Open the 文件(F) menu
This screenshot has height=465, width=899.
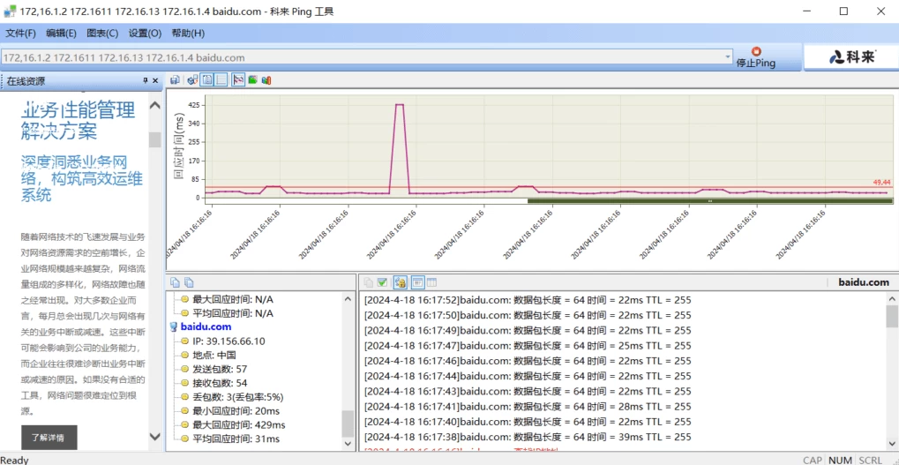click(20, 34)
